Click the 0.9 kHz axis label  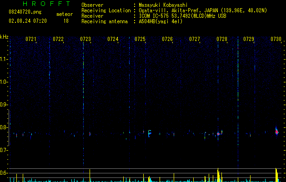point(3,105)
